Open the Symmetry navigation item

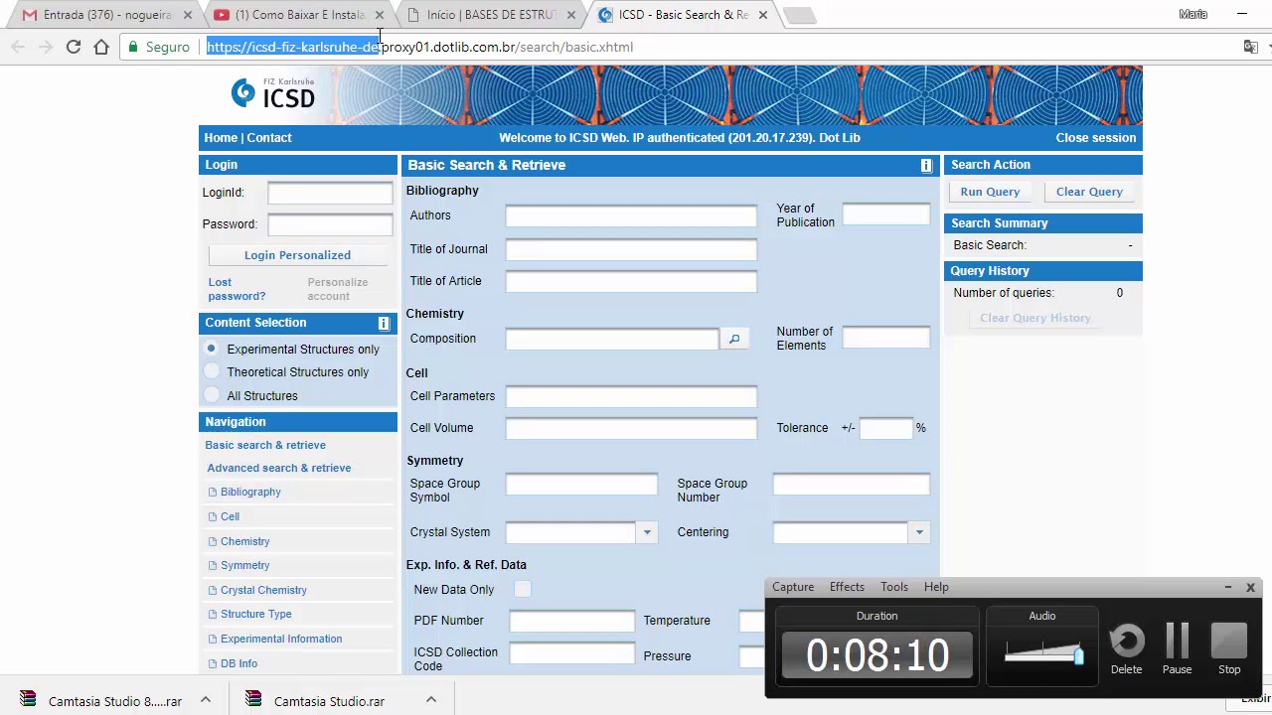coord(244,565)
